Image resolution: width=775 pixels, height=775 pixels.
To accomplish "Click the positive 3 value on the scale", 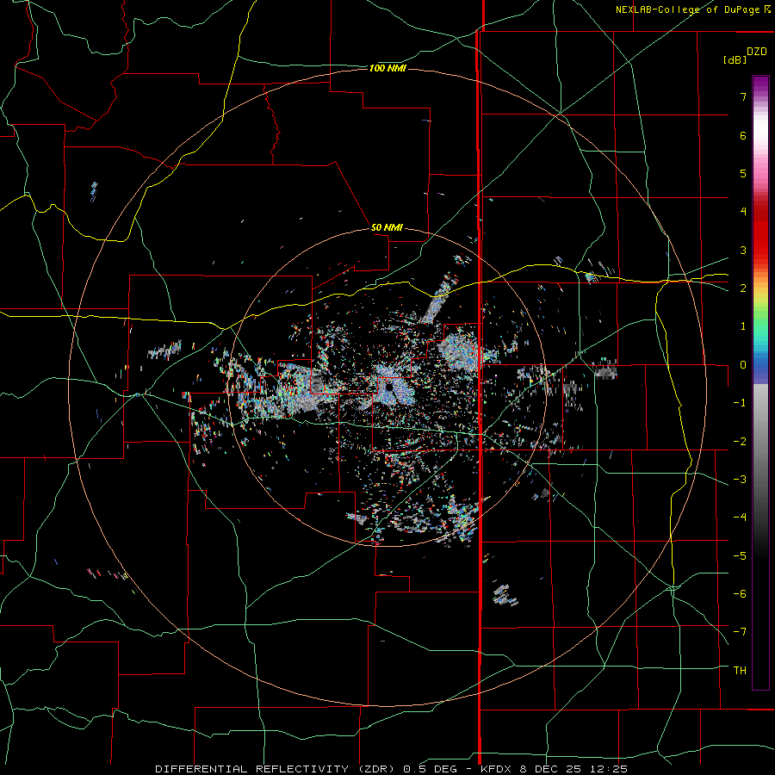I will [x=743, y=250].
